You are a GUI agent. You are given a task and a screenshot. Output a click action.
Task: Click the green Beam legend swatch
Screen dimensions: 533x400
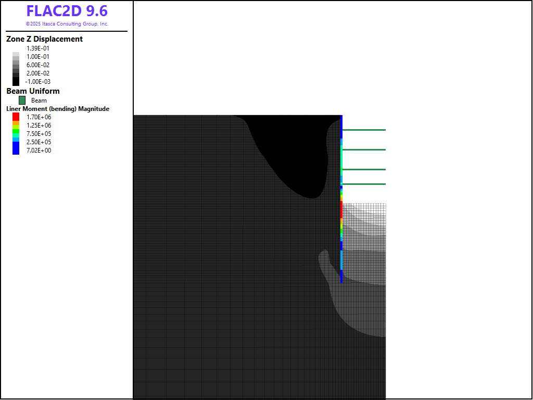coord(22,100)
